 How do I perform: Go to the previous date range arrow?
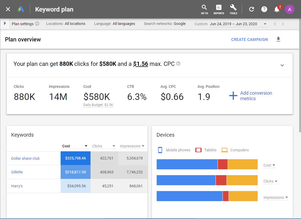[x=275, y=24]
